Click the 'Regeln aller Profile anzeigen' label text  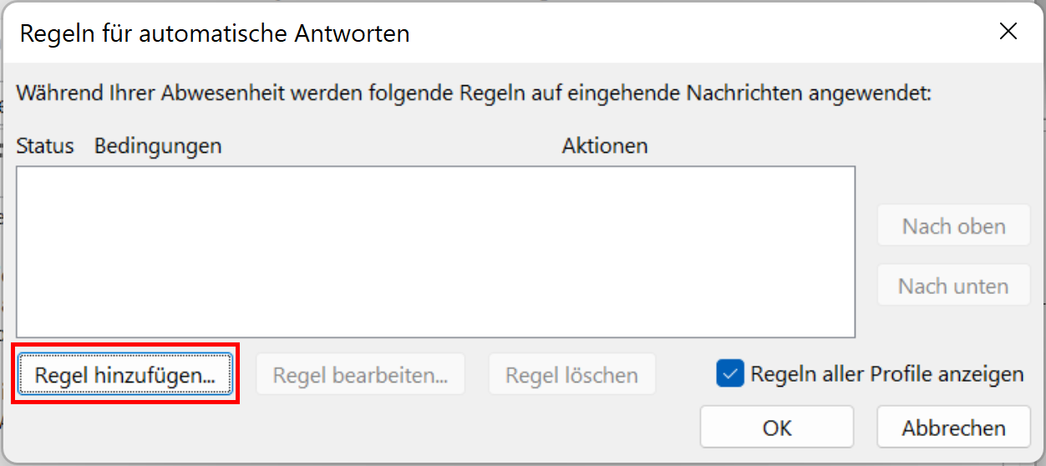[886, 373]
